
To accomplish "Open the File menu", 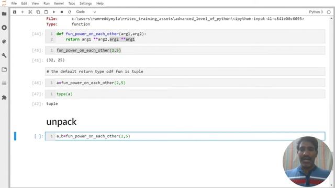I will [x=14, y=4].
